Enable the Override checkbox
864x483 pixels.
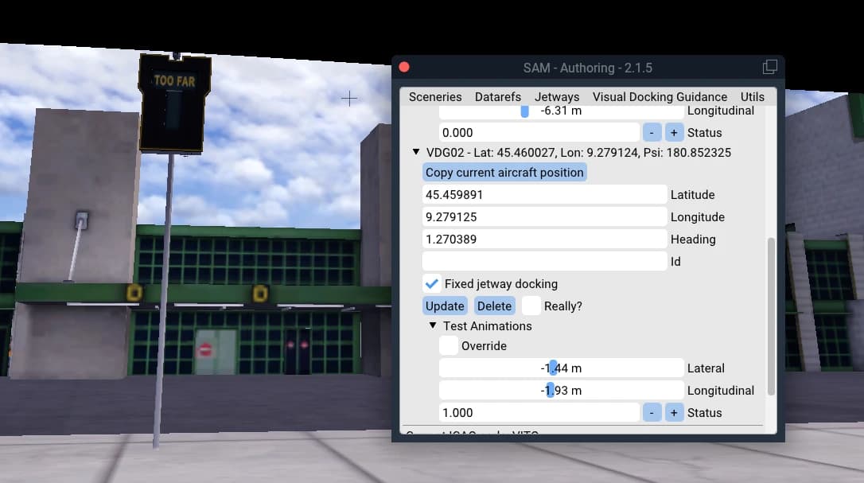point(449,345)
